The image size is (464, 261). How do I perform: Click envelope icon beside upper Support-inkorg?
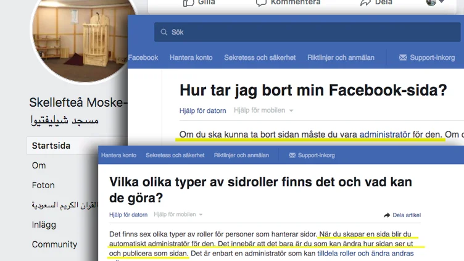tap(403, 57)
